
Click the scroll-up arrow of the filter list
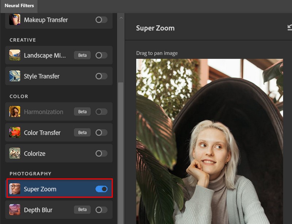(x=121, y=18)
